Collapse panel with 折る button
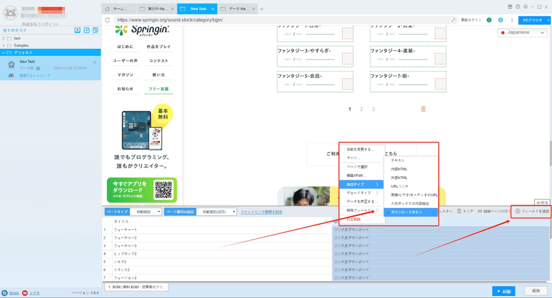The height and width of the screenshot is (298, 552). point(542,202)
